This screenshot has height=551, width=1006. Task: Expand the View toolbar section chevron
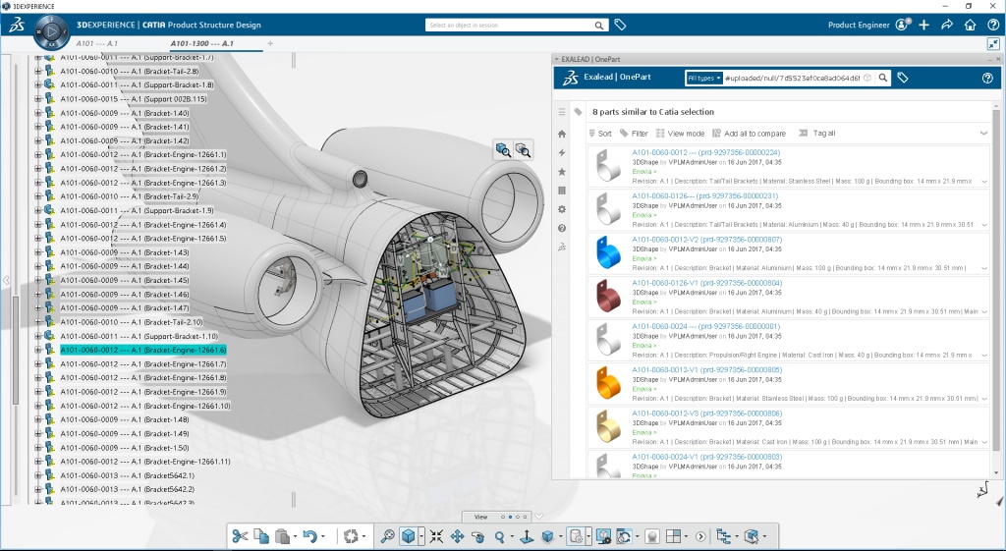pyautogui.click(x=539, y=517)
